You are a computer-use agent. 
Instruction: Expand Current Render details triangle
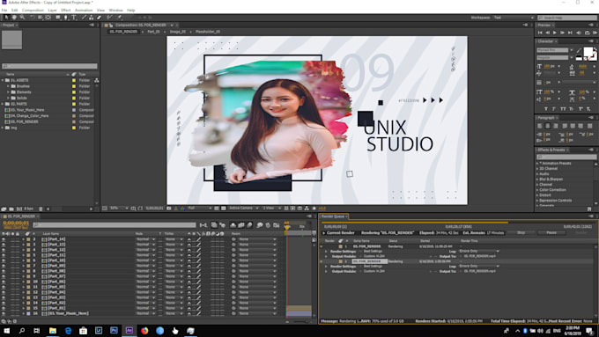pos(324,233)
